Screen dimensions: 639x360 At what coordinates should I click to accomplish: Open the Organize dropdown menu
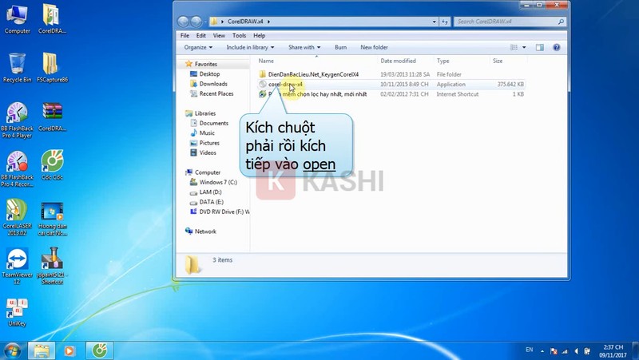[198, 47]
